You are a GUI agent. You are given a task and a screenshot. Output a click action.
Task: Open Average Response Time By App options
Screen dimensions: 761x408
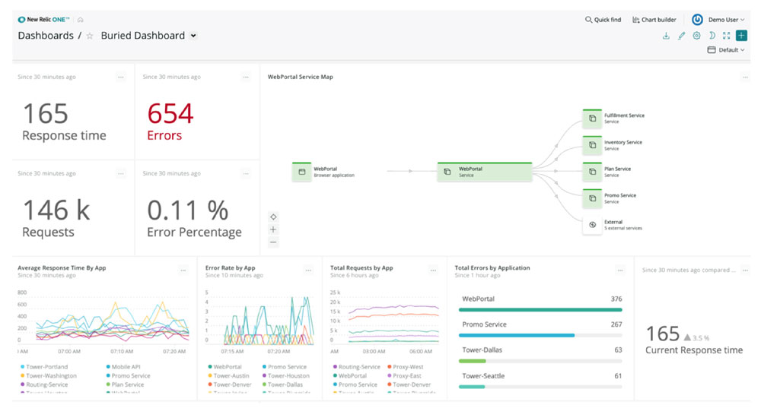tap(183, 270)
